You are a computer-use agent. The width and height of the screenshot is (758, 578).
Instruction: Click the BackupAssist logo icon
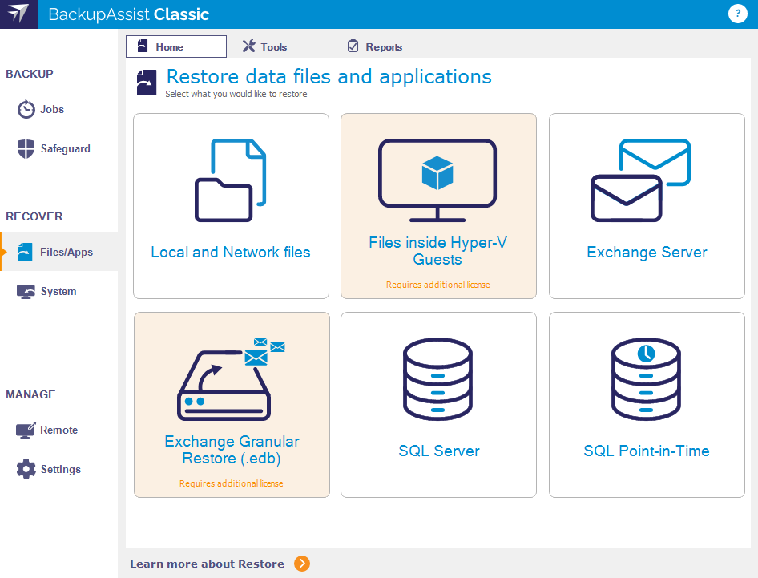(18, 14)
